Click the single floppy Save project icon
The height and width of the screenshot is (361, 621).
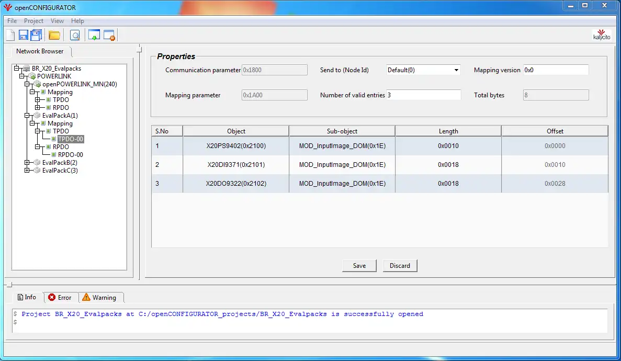tap(24, 35)
